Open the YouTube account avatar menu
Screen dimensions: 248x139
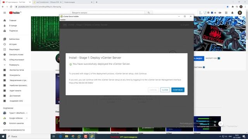pos(240,13)
